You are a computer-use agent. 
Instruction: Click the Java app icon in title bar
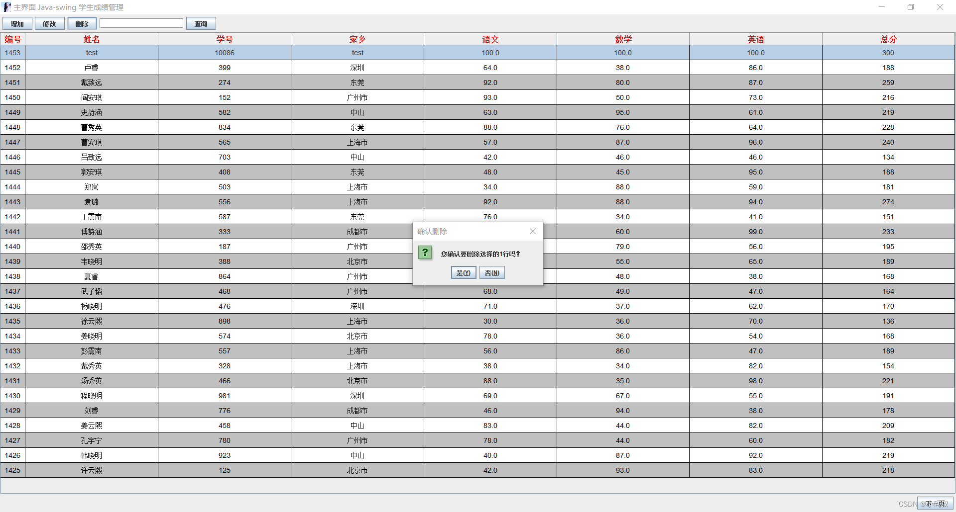(7, 7)
